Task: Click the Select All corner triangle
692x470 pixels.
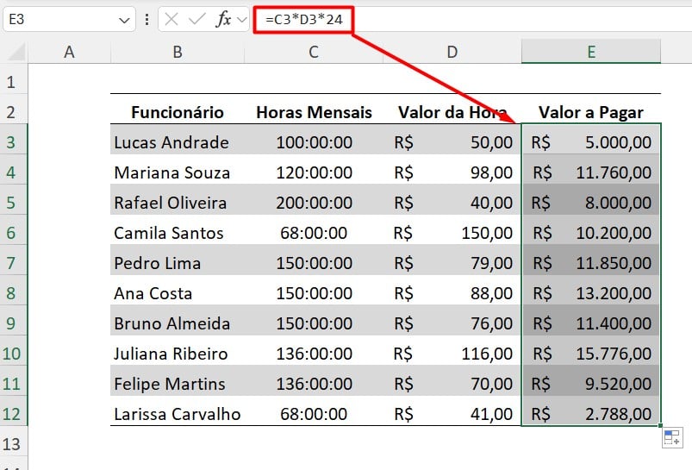Action: tap(14, 52)
